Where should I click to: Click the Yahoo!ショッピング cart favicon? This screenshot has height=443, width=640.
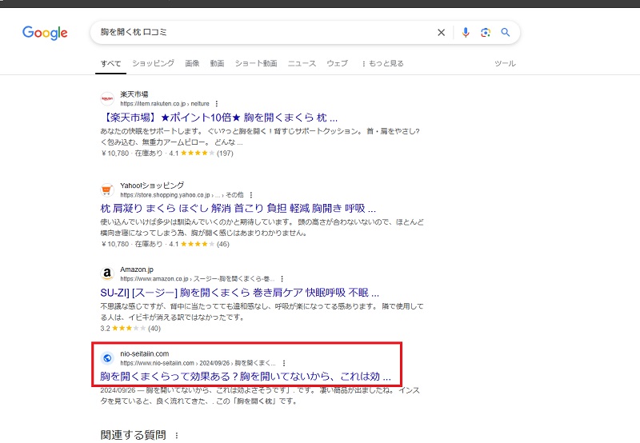click(107, 190)
